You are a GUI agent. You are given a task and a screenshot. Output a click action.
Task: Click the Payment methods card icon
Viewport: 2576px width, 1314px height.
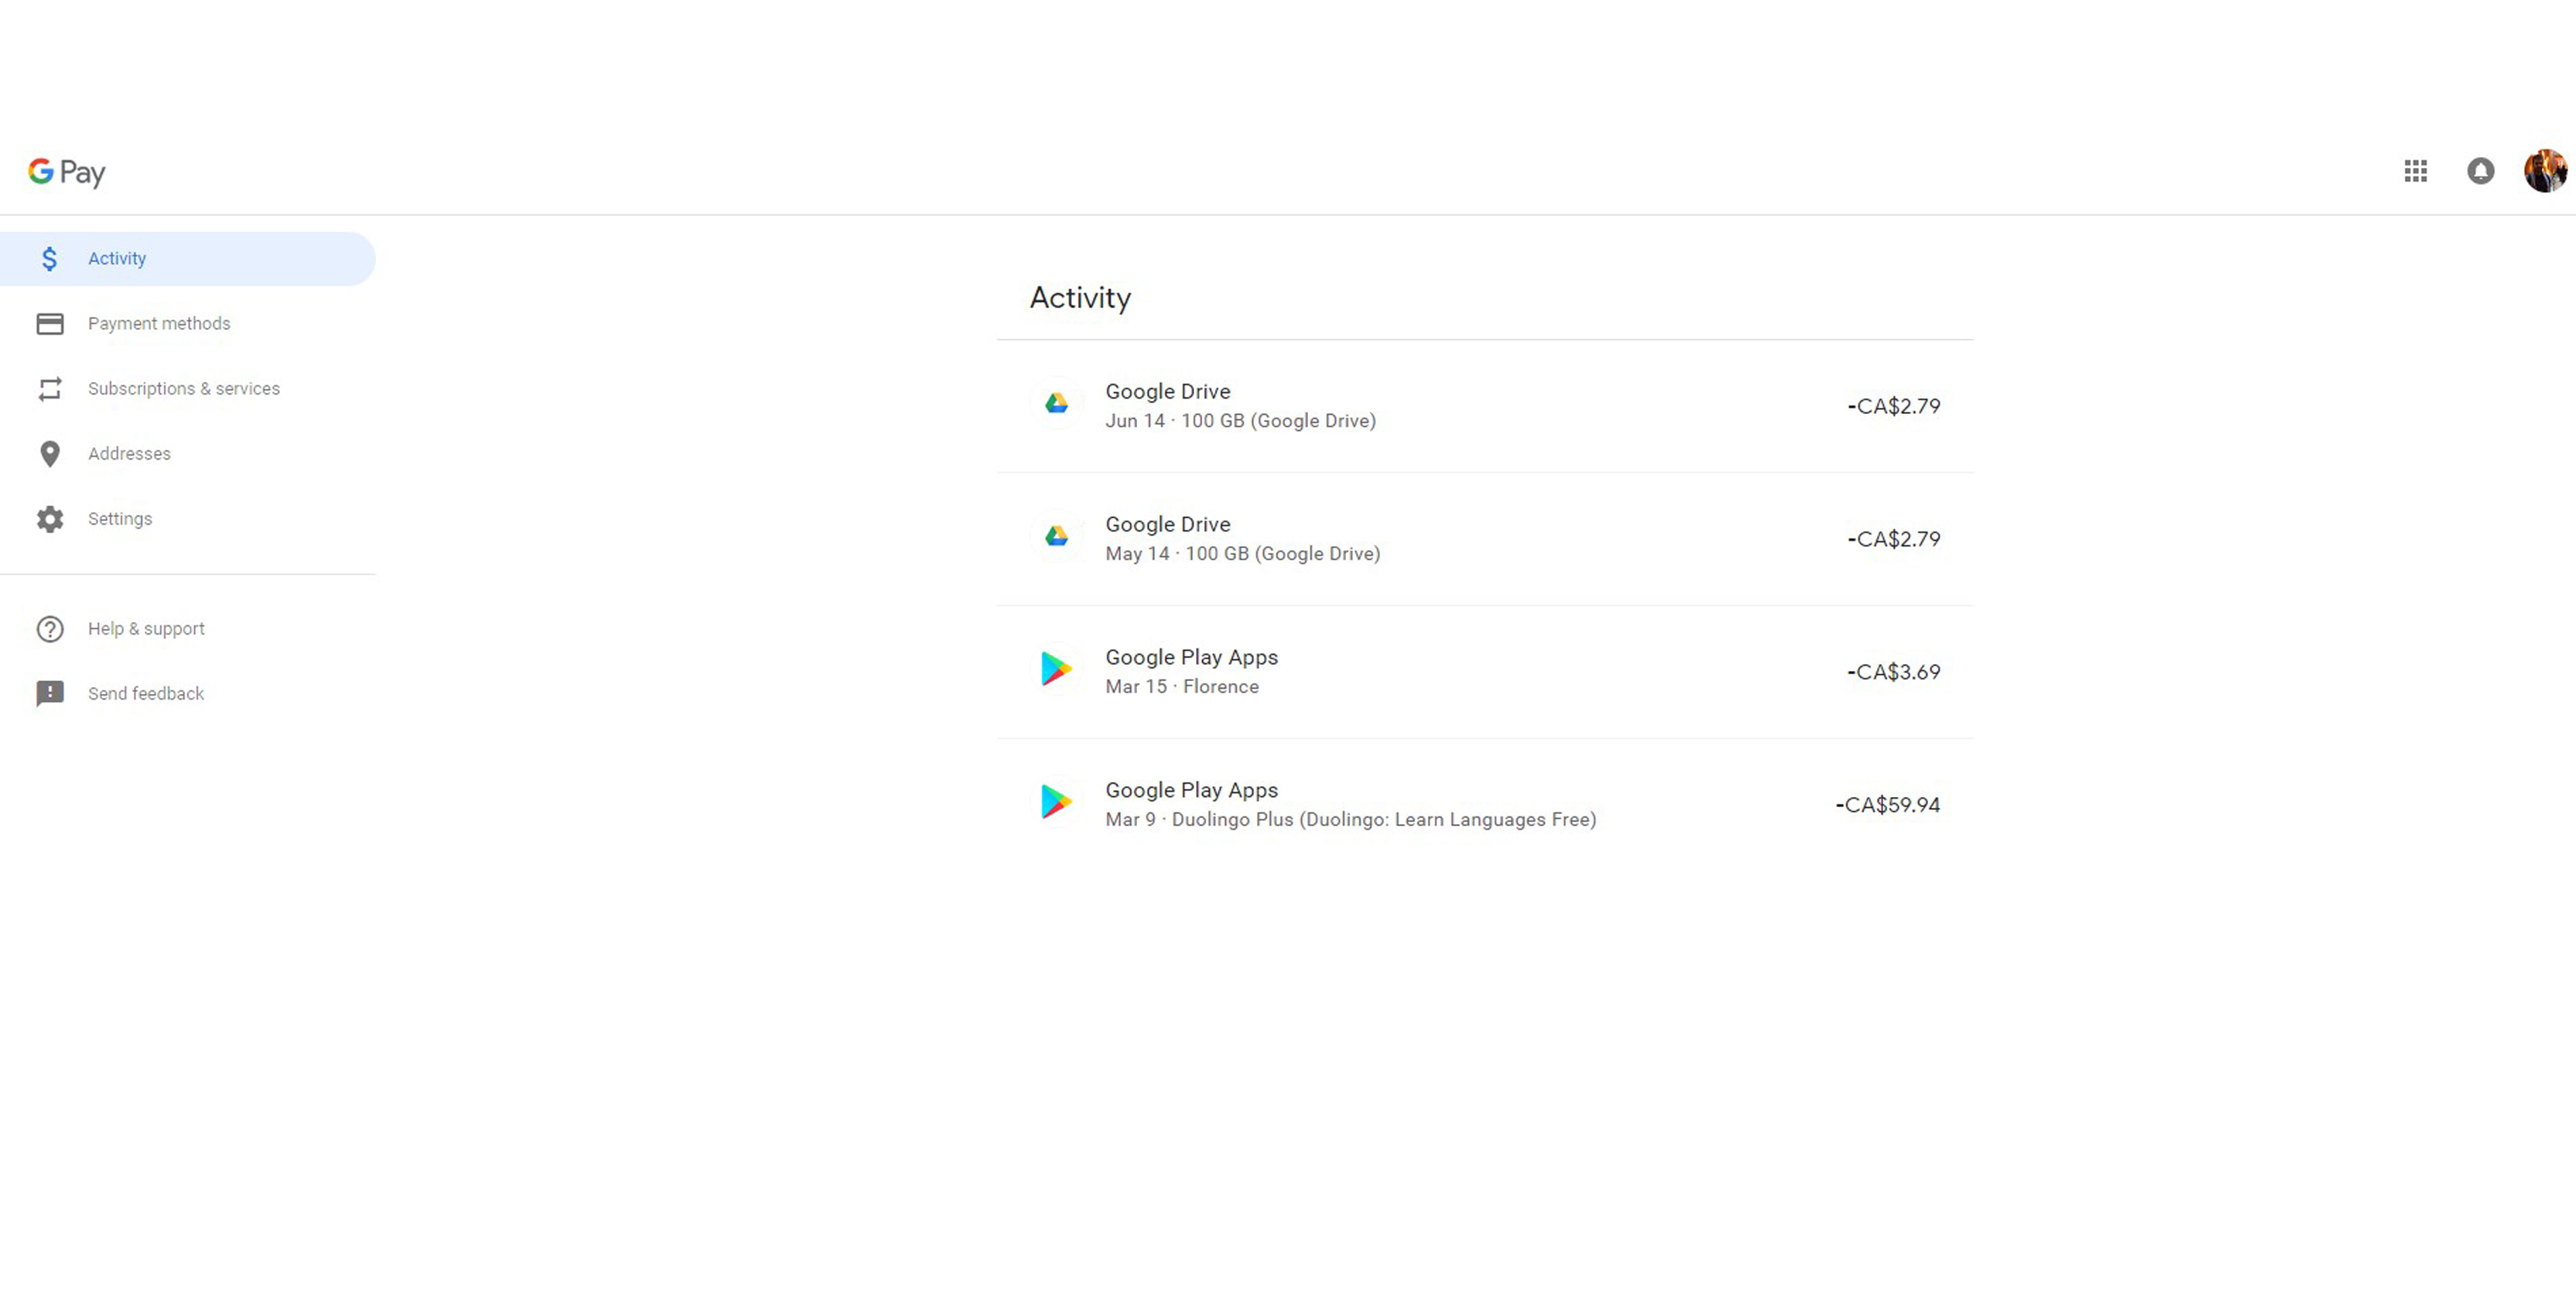tap(49, 323)
